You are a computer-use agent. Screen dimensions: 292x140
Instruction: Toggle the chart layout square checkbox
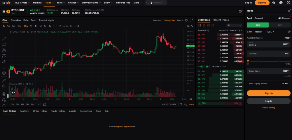(x=186, y=20)
